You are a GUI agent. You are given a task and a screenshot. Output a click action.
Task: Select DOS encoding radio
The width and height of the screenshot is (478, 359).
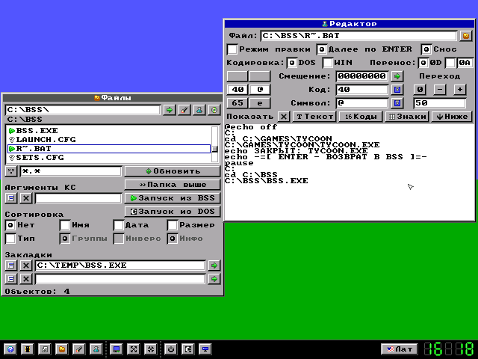click(x=292, y=63)
